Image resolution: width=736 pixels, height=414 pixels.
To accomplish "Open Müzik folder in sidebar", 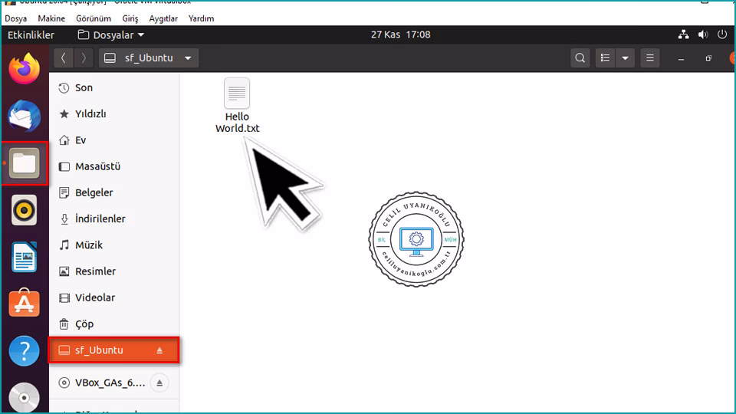I will (x=114, y=245).
